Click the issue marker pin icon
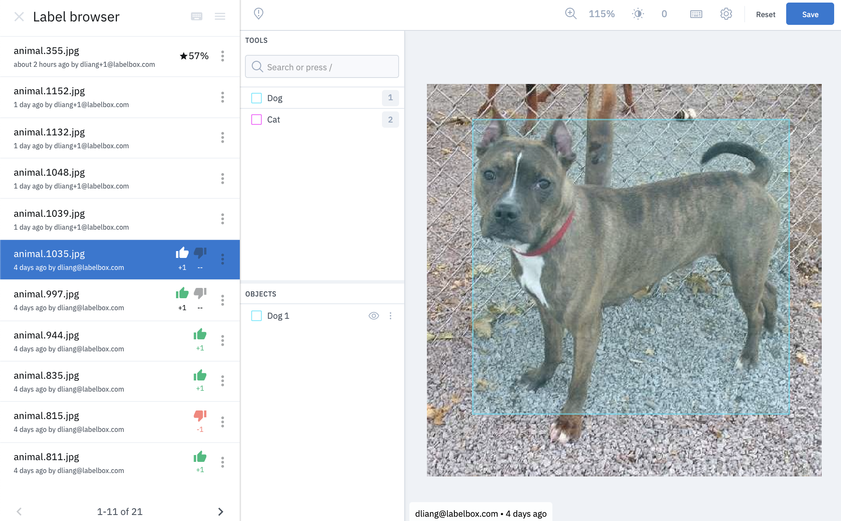 [258, 14]
